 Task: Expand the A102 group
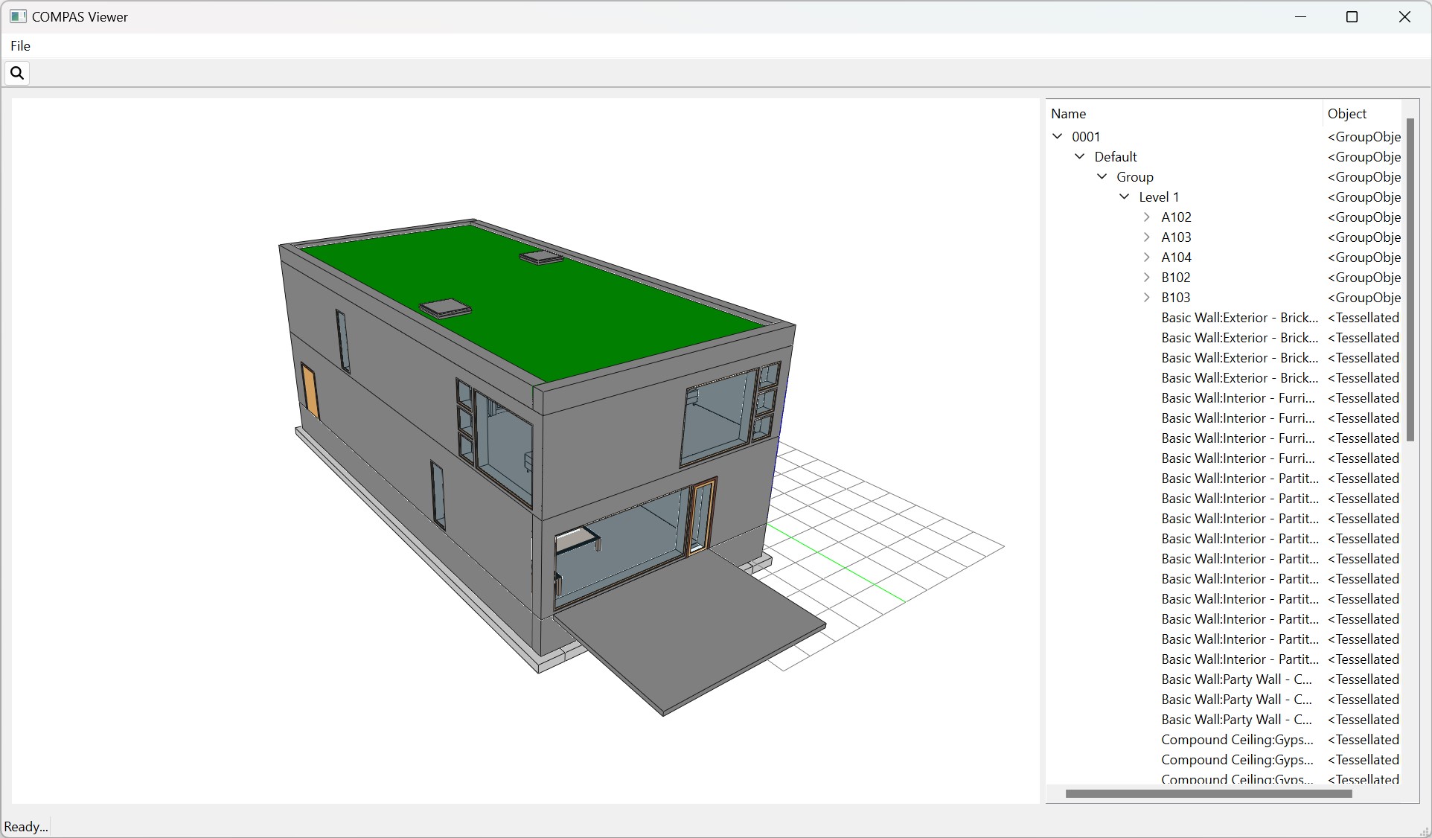[1147, 217]
